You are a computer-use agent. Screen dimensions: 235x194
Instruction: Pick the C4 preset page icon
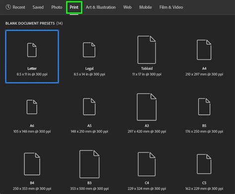pyautogui.click(x=147, y=164)
